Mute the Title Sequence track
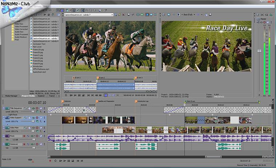 tap(37, 108)
